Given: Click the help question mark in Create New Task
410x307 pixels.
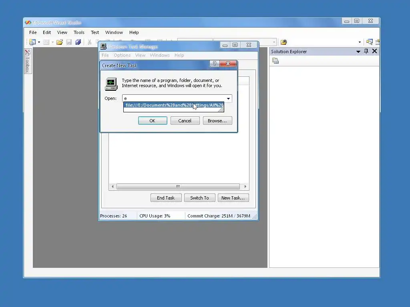Looking at the screenshot, I should (x=215, y=64).
